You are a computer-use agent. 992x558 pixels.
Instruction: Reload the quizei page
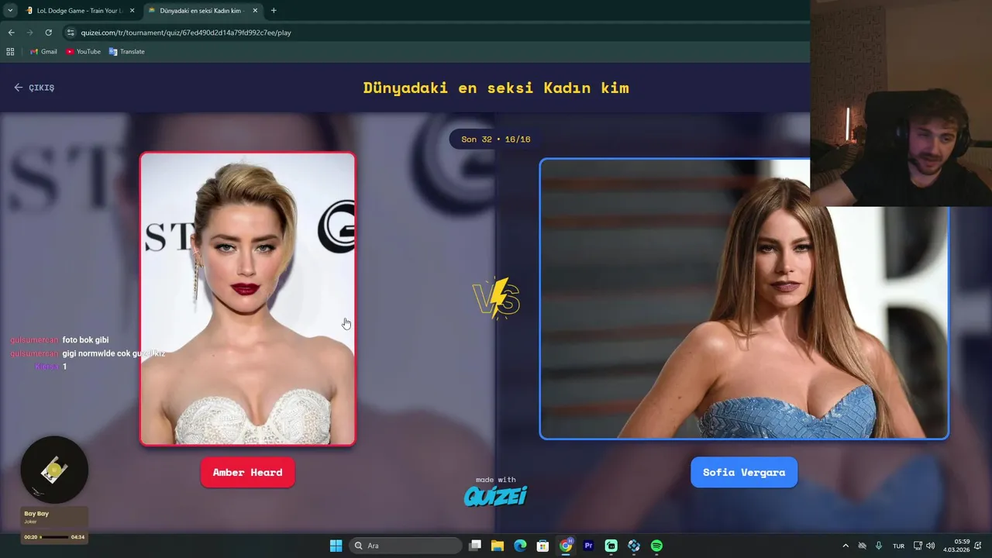(x=48, y=33)
